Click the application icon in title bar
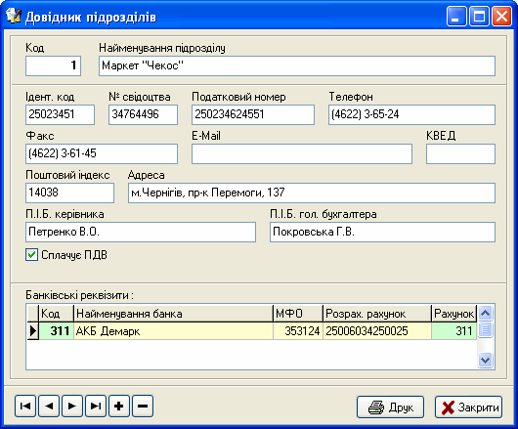Viewport: 518px width, 429px height. [x=14, y=16]
